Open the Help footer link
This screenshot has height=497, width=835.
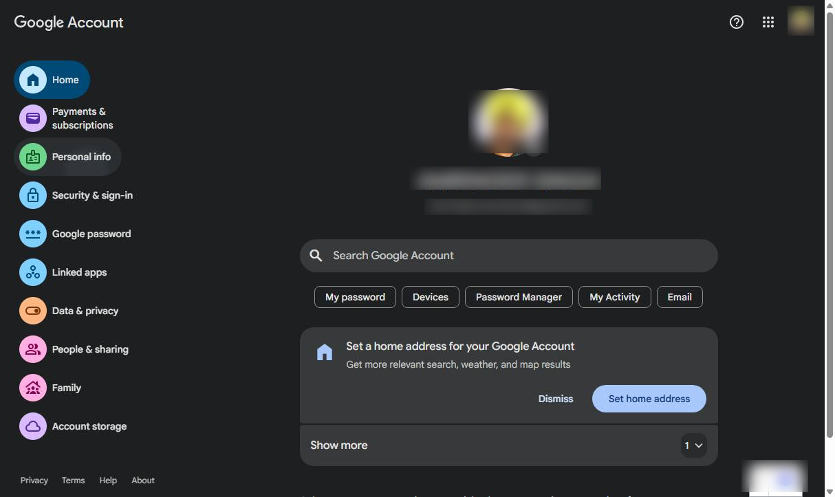click(x=108, y=481)
